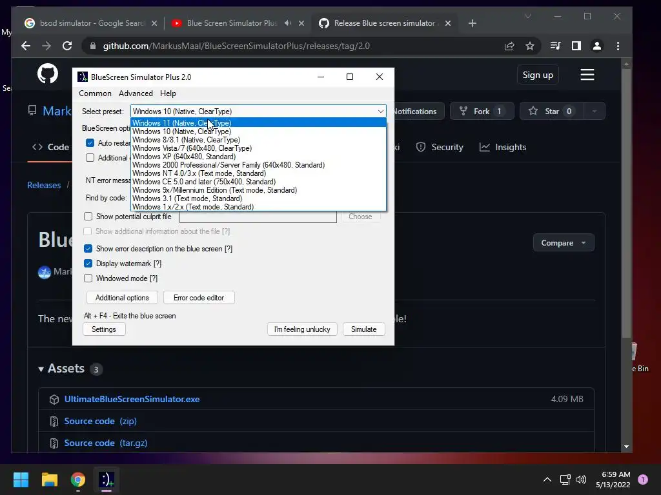
Task: Bookmark this page with the star icon
Action: tap(530, 46)
